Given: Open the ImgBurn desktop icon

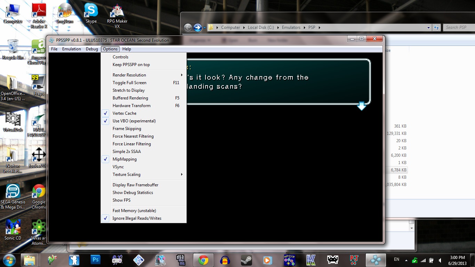Looking at the screenshot, I should (65, 13).
